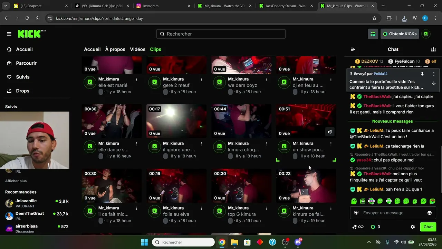Open options for 'top G kimura' clip
The width and height of the screenshot is (442, 249).
point(266,208)
